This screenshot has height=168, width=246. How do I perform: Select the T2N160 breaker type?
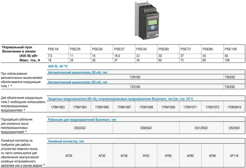[135, 77]
